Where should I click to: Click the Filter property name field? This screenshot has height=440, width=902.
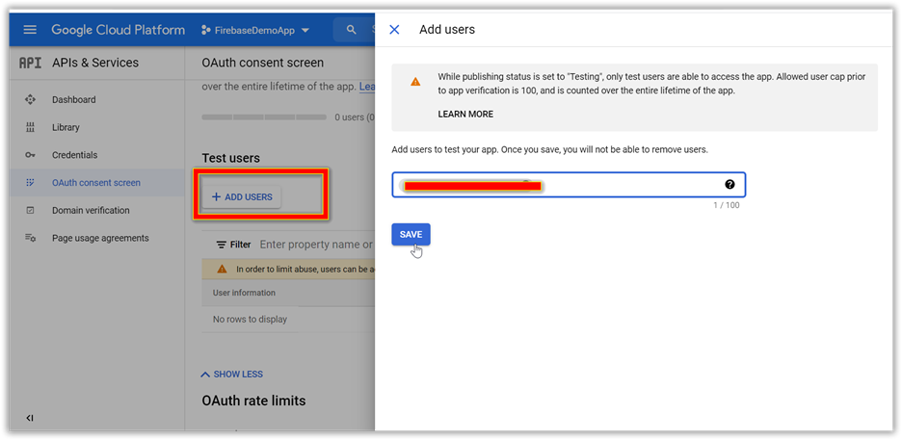316,245
